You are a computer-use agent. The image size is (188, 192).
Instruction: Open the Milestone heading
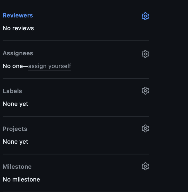click(x=17, y=167)
